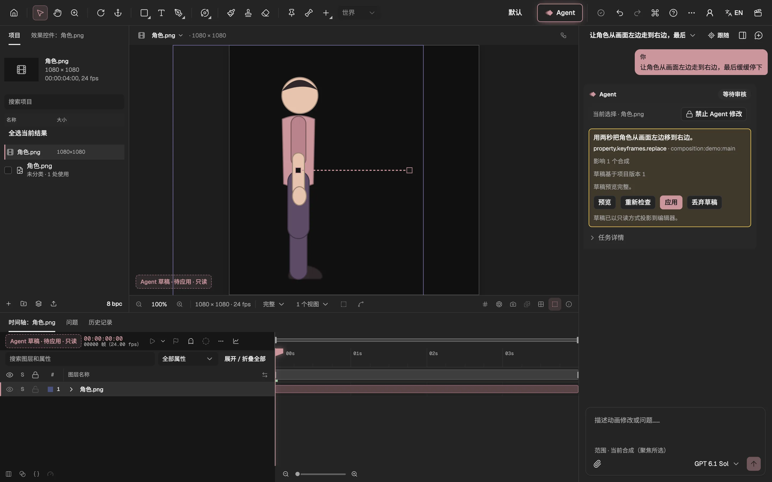Open the 全部属性 filter dropdown
The width and height of the screenshot is (772, 482).
[188, 359]
